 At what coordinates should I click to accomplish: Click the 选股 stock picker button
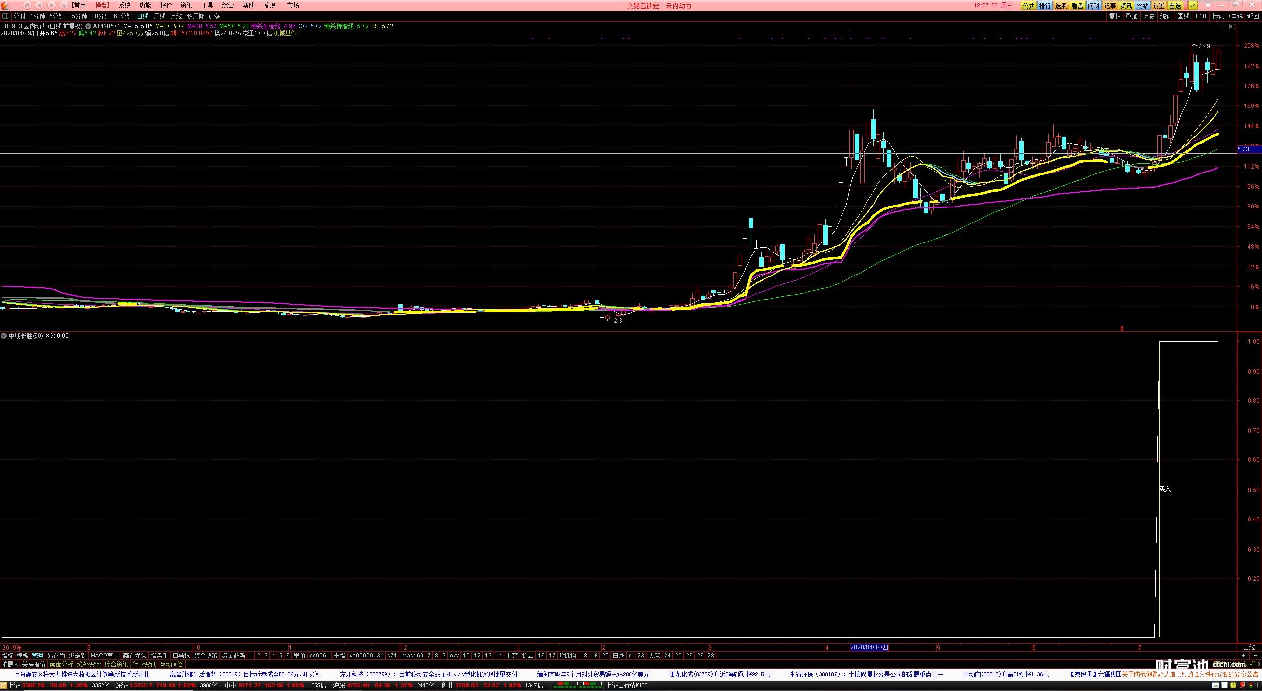[x=1061, y=6]
